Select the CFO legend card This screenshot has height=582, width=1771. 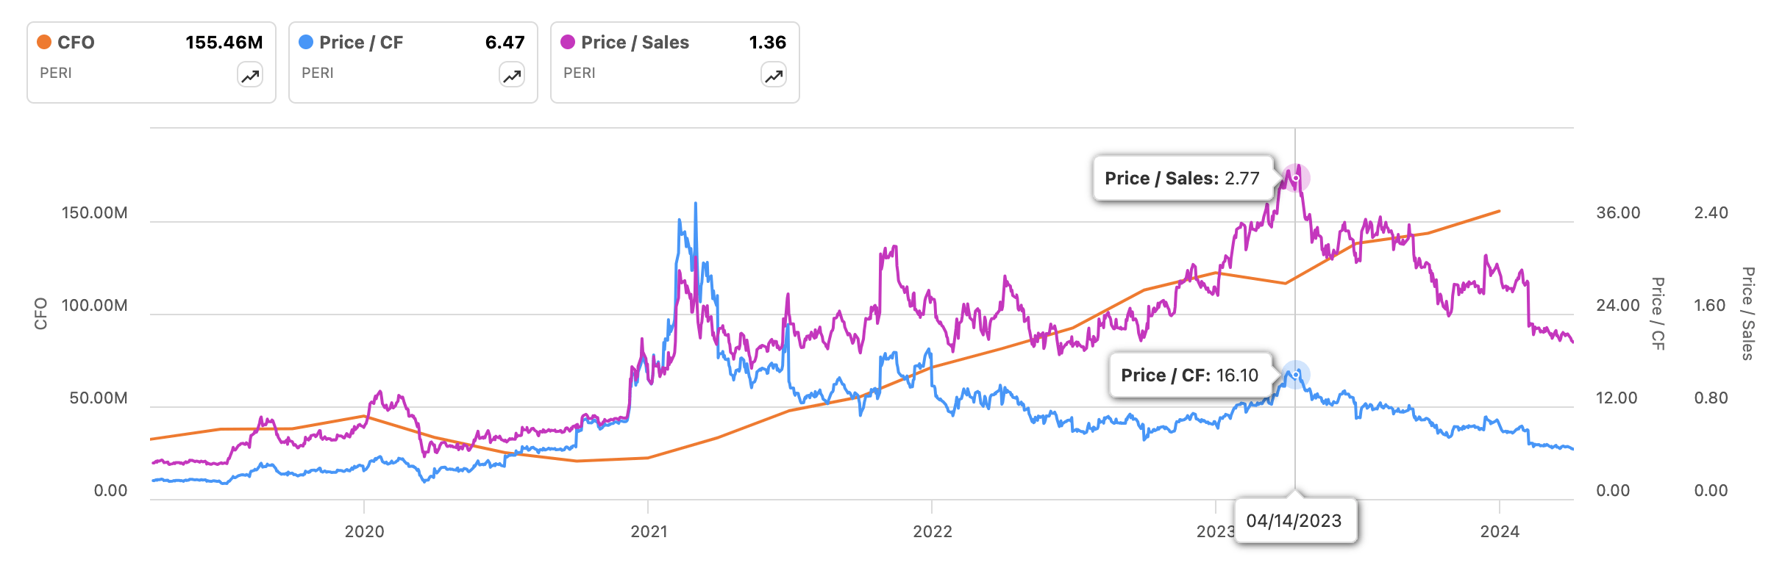[151, 59]
